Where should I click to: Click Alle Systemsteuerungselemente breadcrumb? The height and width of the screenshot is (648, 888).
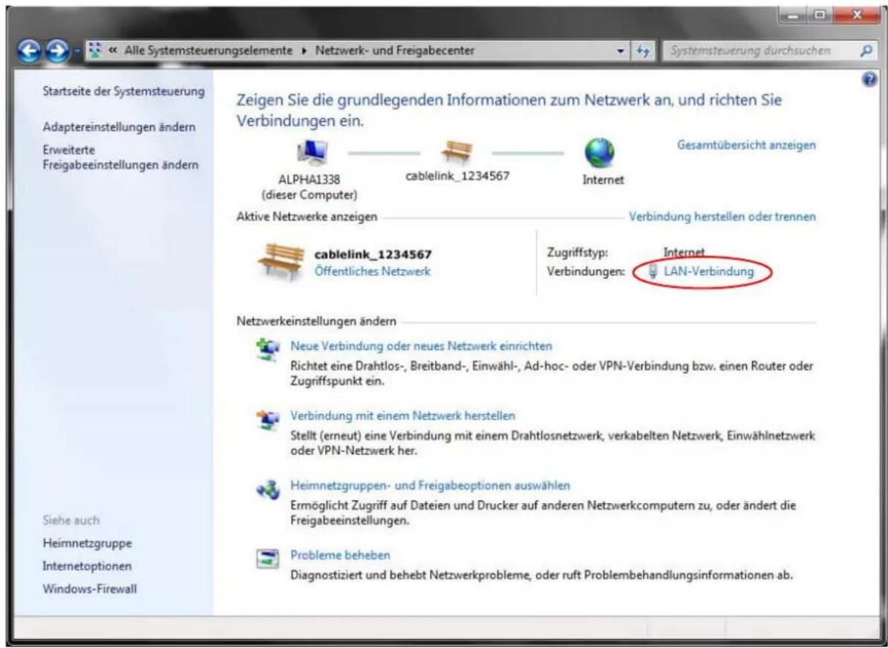(209, 51)
